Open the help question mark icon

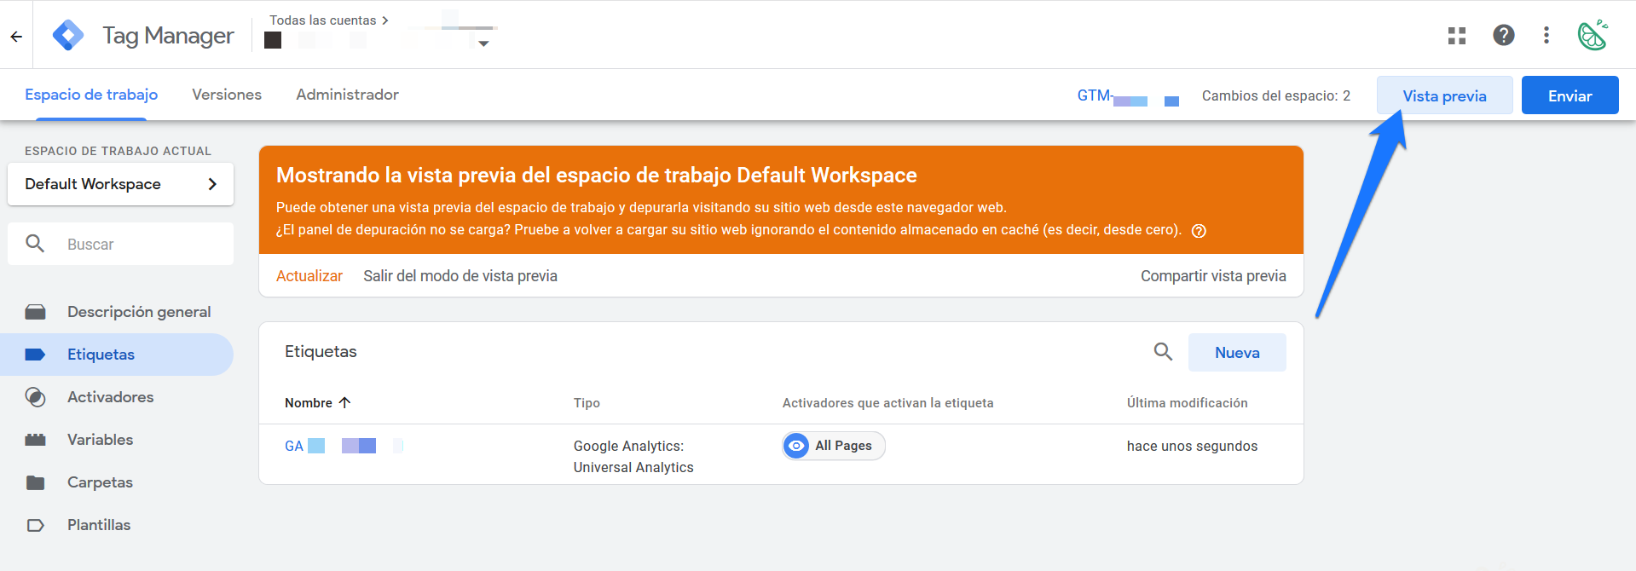[1503, 35]
